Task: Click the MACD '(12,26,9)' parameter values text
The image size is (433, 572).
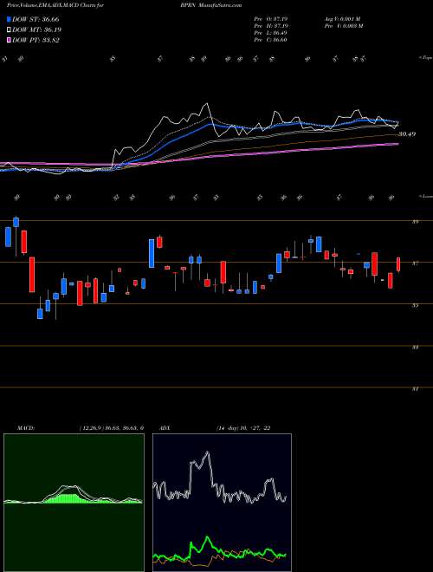Action: [111, 427]
